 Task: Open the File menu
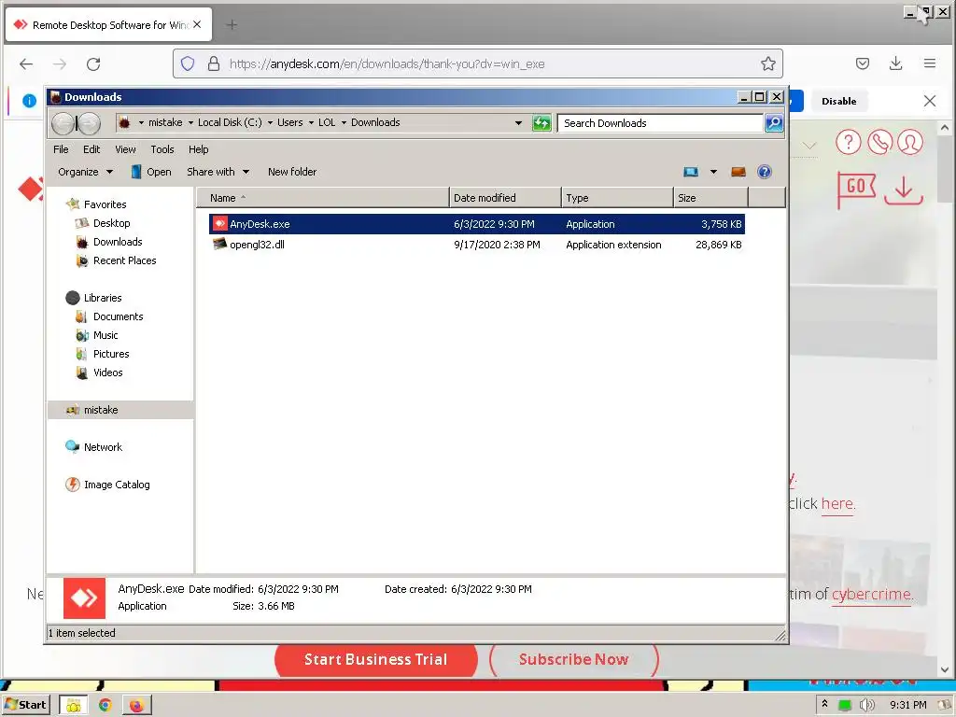click(x=61, y=149)
